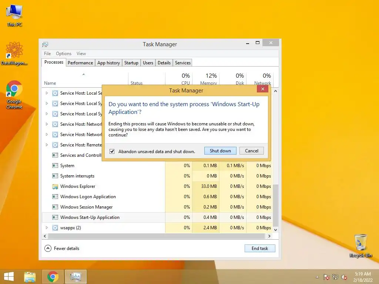Click Windows Start-Up Application icon
379x284 pixels.
click(x=55, y=217)
